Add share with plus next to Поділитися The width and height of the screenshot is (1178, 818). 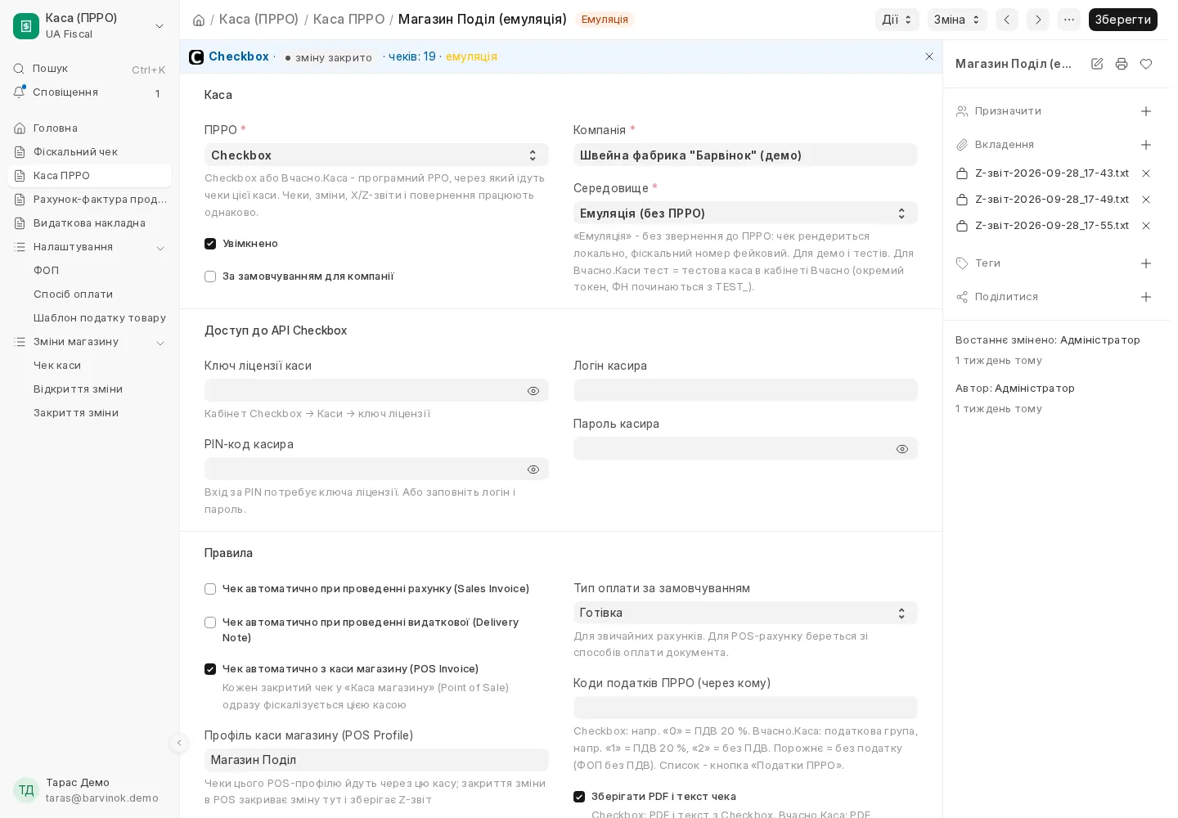tap(1146, 297)
